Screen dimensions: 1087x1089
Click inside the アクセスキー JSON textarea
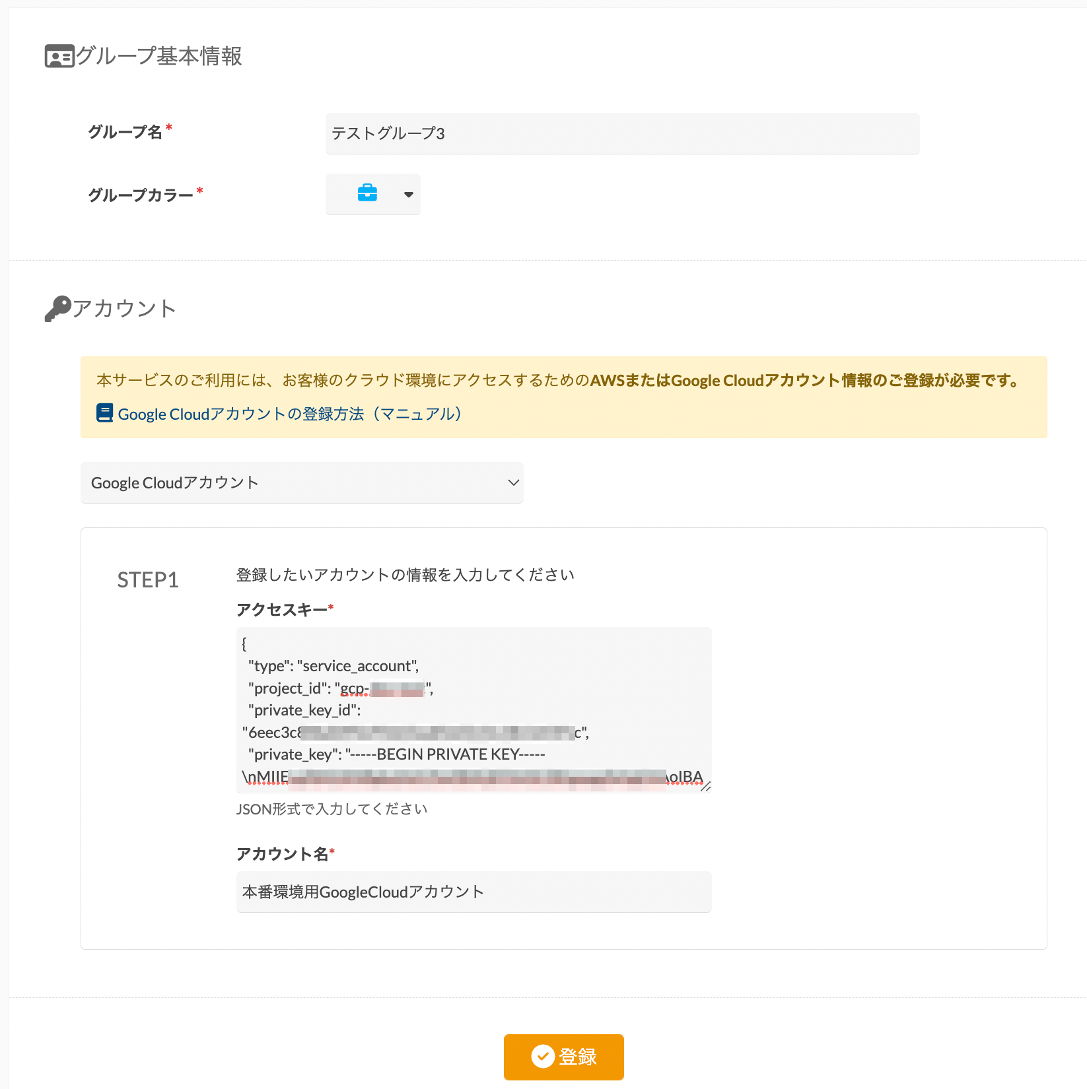pos(474,709)
